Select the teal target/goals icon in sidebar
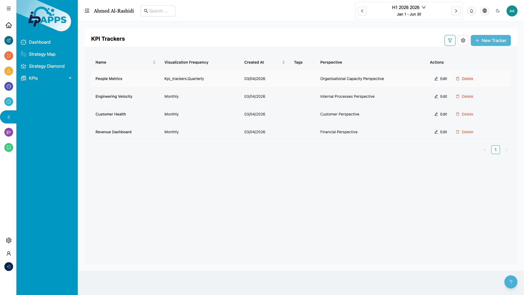Viewport: 524px width, 295px height. point(9,40)
